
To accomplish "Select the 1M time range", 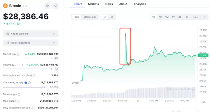I will pos(167,17).
